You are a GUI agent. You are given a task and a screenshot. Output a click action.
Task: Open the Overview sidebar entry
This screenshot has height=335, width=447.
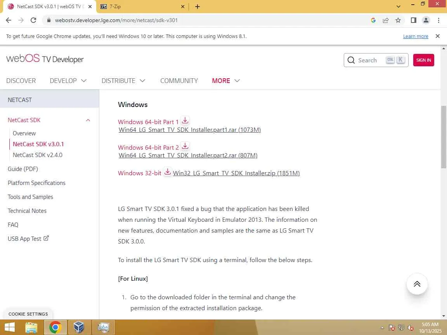point(24,133)
